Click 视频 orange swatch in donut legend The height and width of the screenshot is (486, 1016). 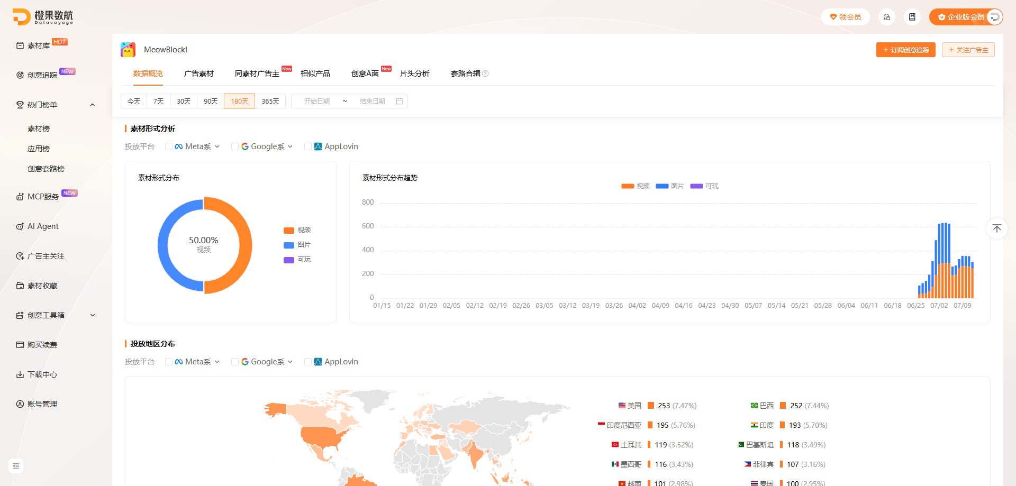click(289, 230)
